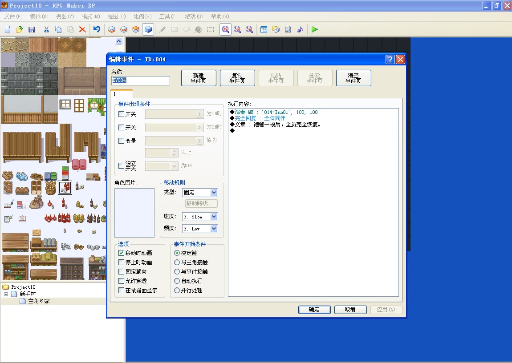Click the 新建事件页 button
The image size is (512, 363).
coord(199,78)
